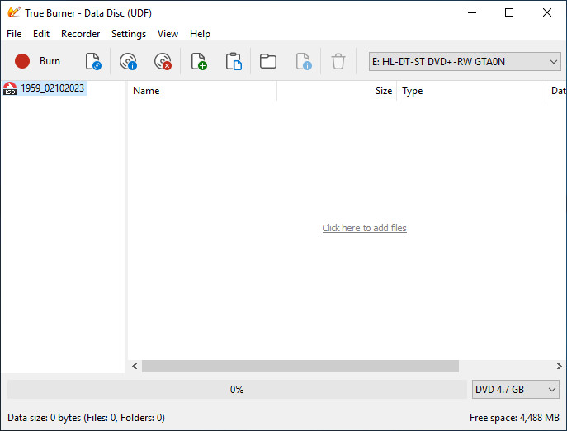
Task: Click the 0% disc usage progress bar
Action: click(237, 390)
